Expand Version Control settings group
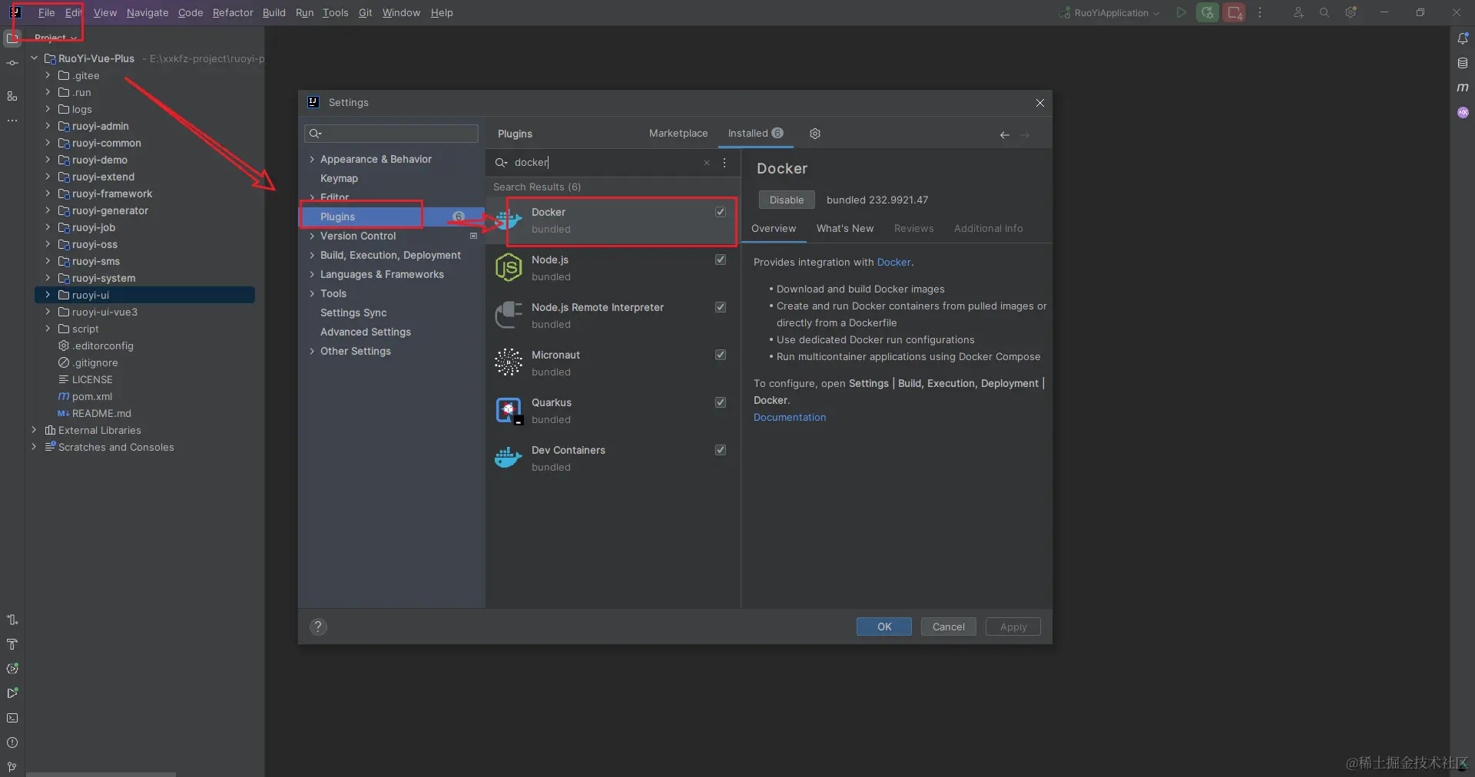This screenshot has height=777, width=1475. (x=312, y=236)
